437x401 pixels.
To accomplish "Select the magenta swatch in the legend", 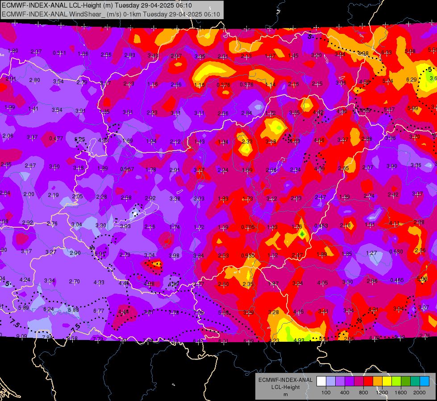I will (x=359, y=381).
